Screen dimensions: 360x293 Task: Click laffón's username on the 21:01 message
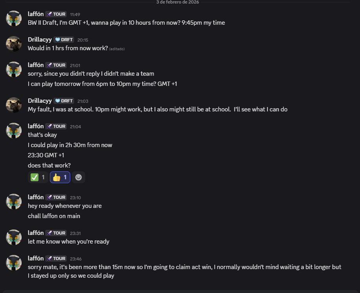(x=36, y=65)
